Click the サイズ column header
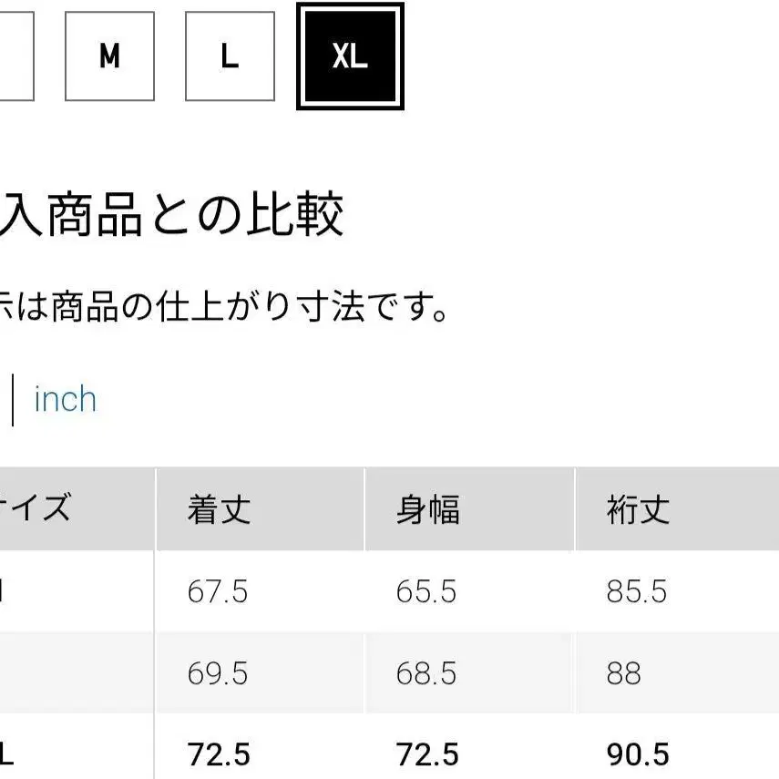 (36, 507)
